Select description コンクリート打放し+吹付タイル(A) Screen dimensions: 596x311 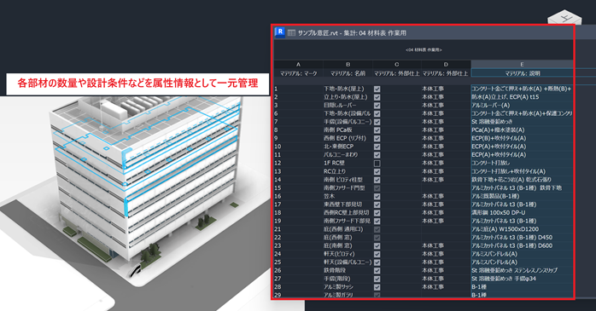tap(522, 171)
